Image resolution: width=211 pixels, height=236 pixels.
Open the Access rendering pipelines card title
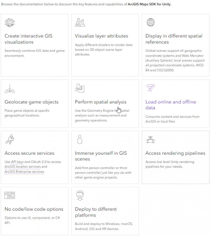pyautogui.click(x=175, y=153)
